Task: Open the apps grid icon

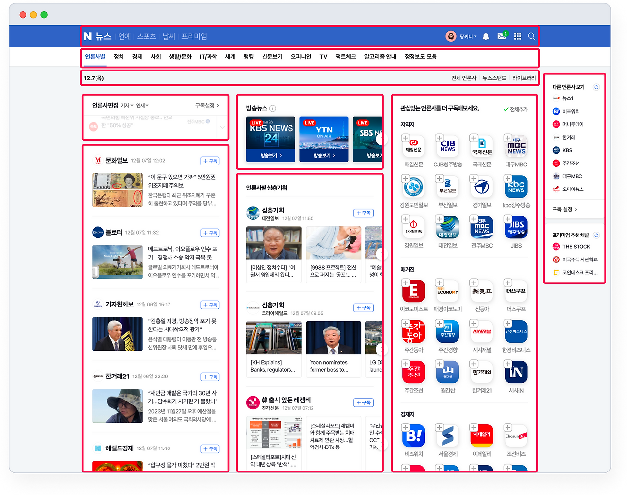Action: (x=518, y=36)
